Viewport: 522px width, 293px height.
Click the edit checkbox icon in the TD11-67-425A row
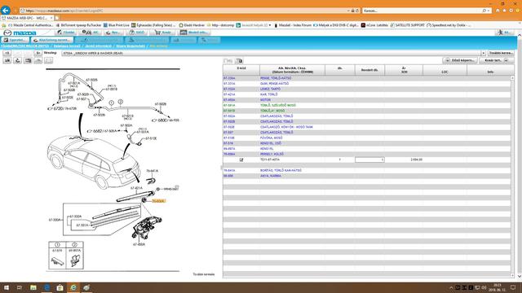(x=241, y=160)
